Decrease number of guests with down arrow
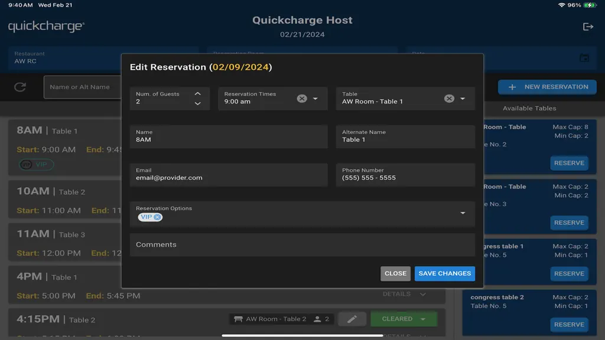 pos(197,103)
